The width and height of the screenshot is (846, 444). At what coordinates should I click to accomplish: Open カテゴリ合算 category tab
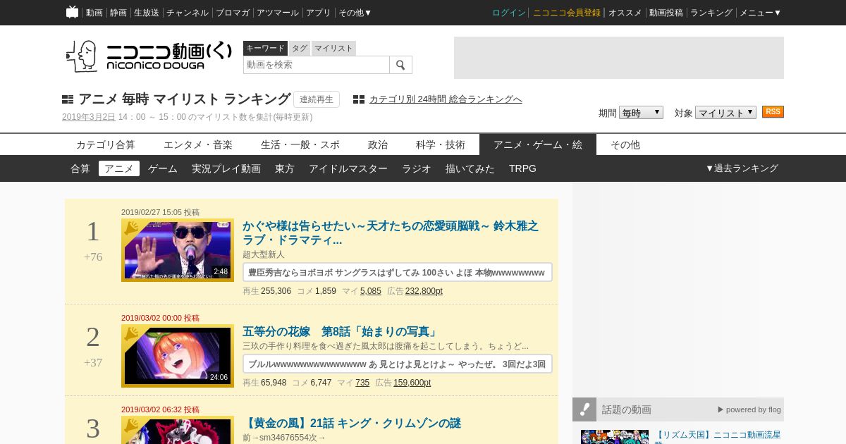(x=106, y=144)
